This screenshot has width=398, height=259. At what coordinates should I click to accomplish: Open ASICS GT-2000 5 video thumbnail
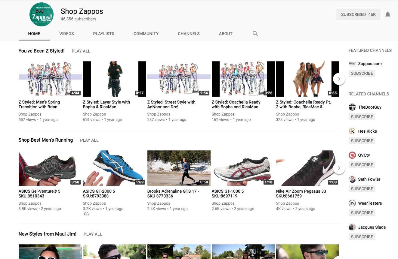(115, 168)
